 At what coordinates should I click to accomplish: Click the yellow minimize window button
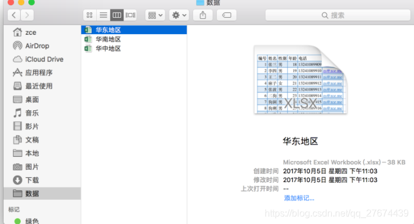coord(21,2)
